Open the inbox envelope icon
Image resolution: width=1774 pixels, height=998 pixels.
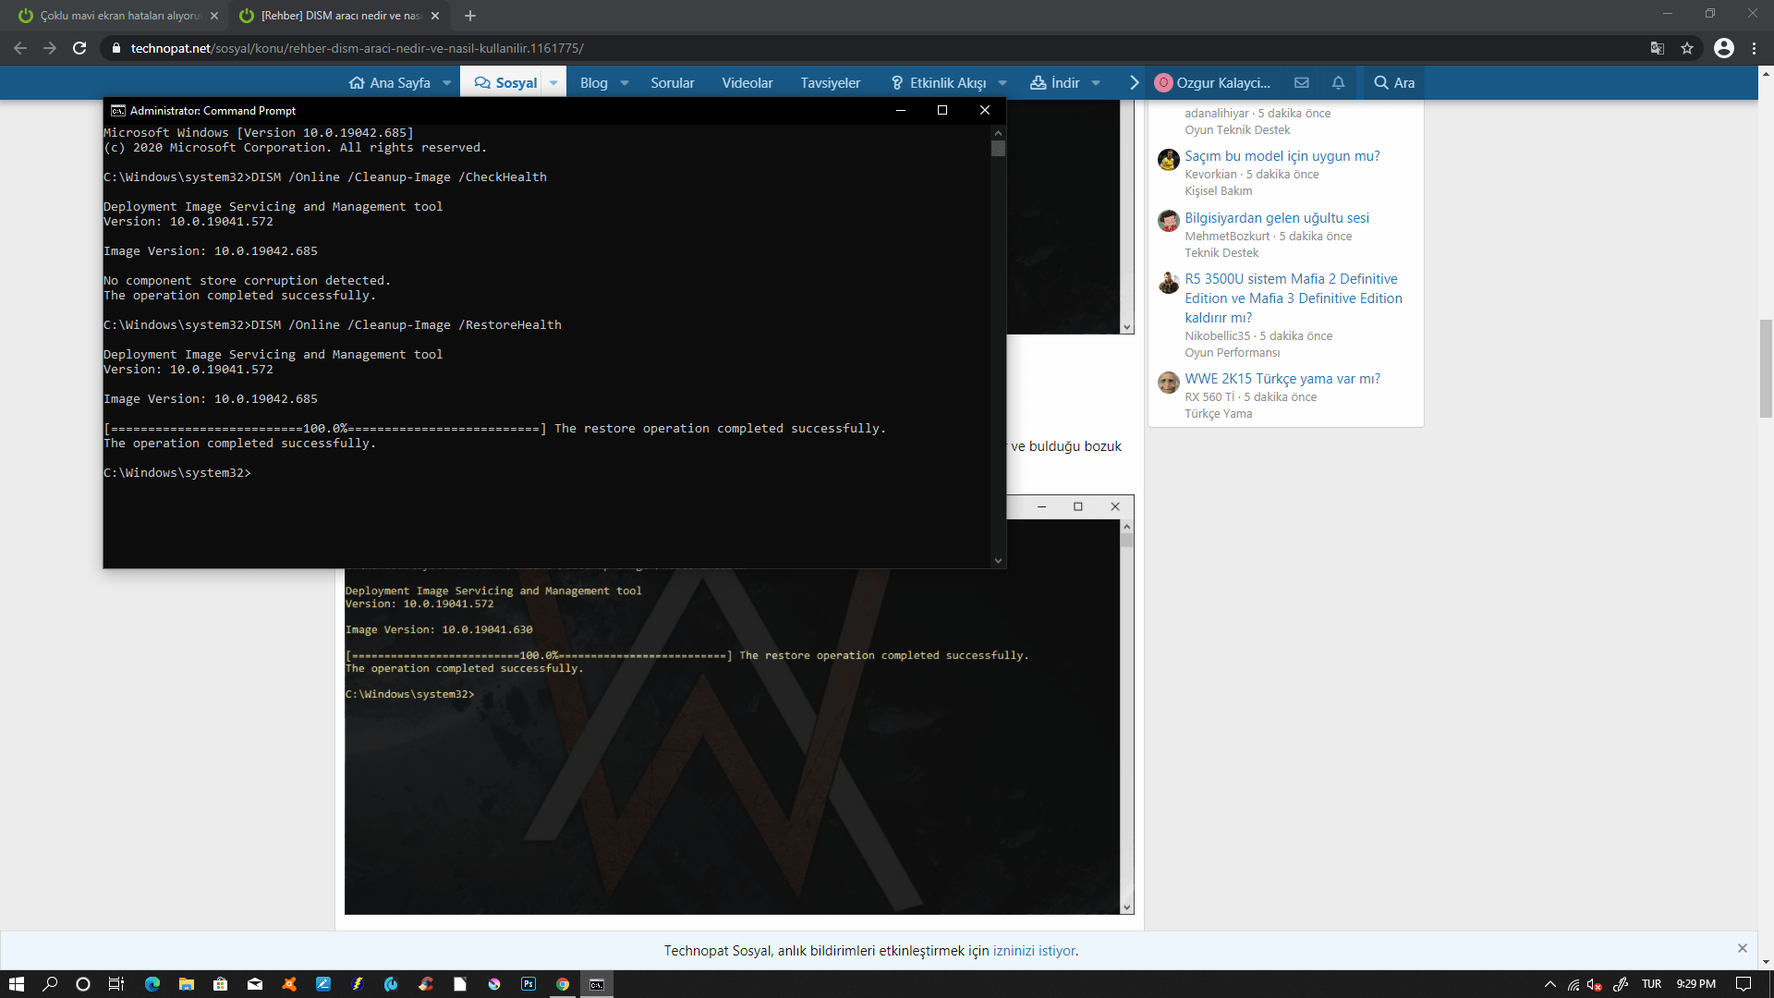click(1302, 82)
